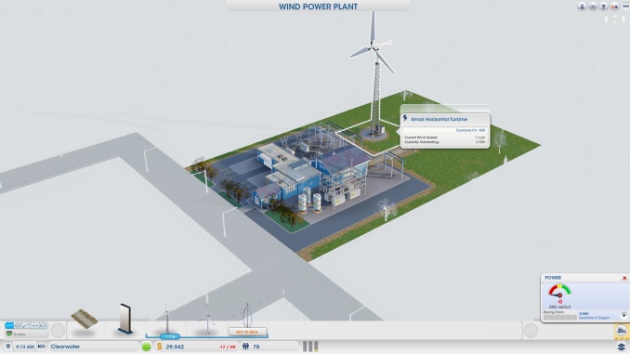Click the power deficit gauge
The width and height of the screenshot is (630, 354).
(x=559, y=292)
